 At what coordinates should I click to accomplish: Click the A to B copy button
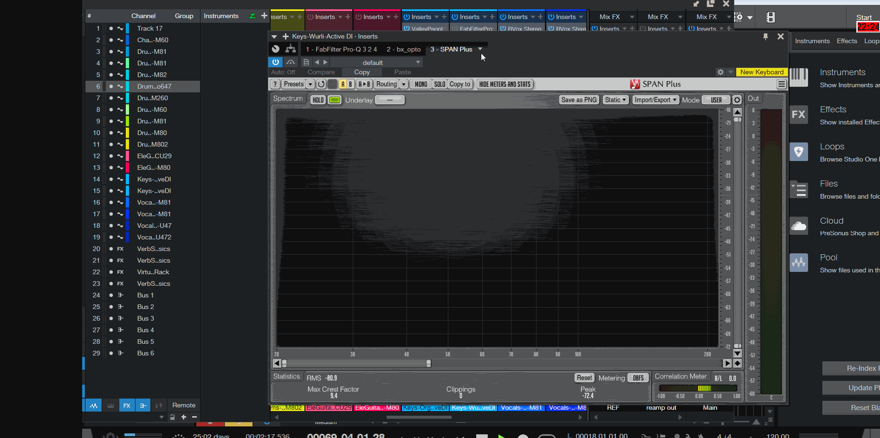click(x=364, y=84)
